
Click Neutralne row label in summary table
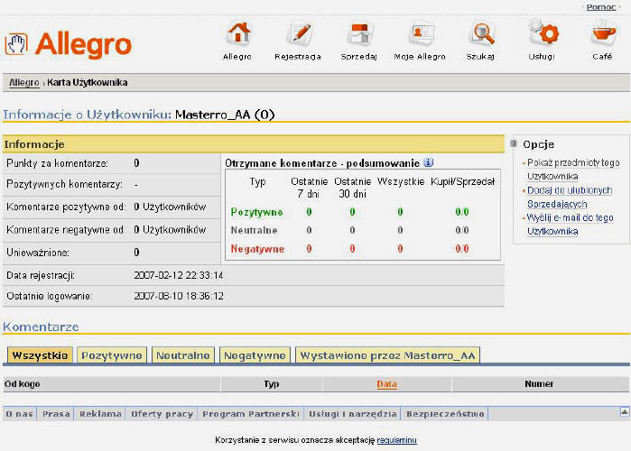pyautogui.click(x=254, y=230)
